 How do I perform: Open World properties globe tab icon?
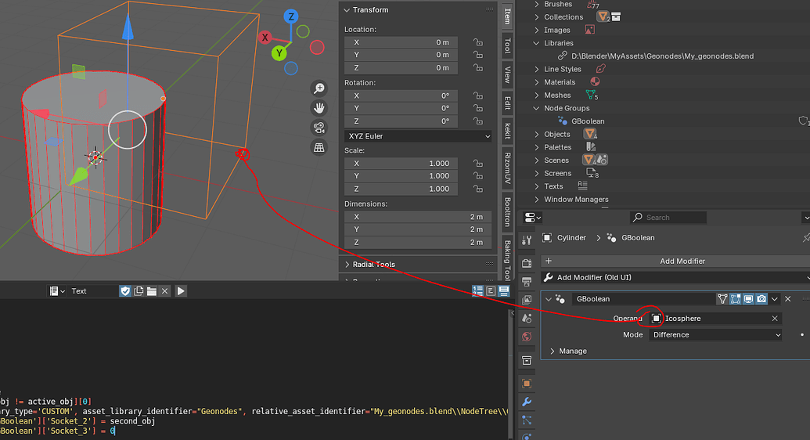tap(527, 337)
